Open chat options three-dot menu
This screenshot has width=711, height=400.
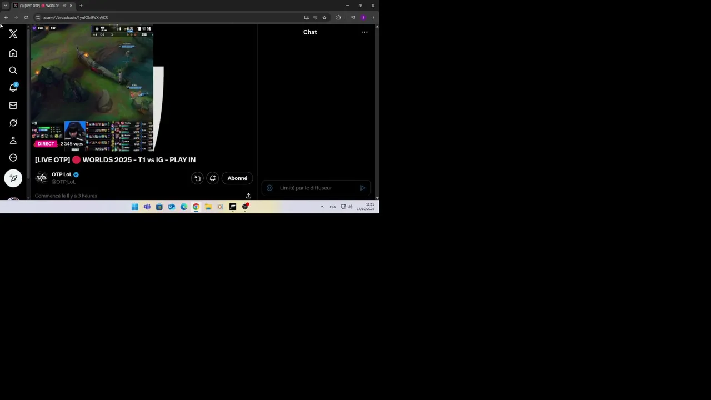tap(364, 32)
